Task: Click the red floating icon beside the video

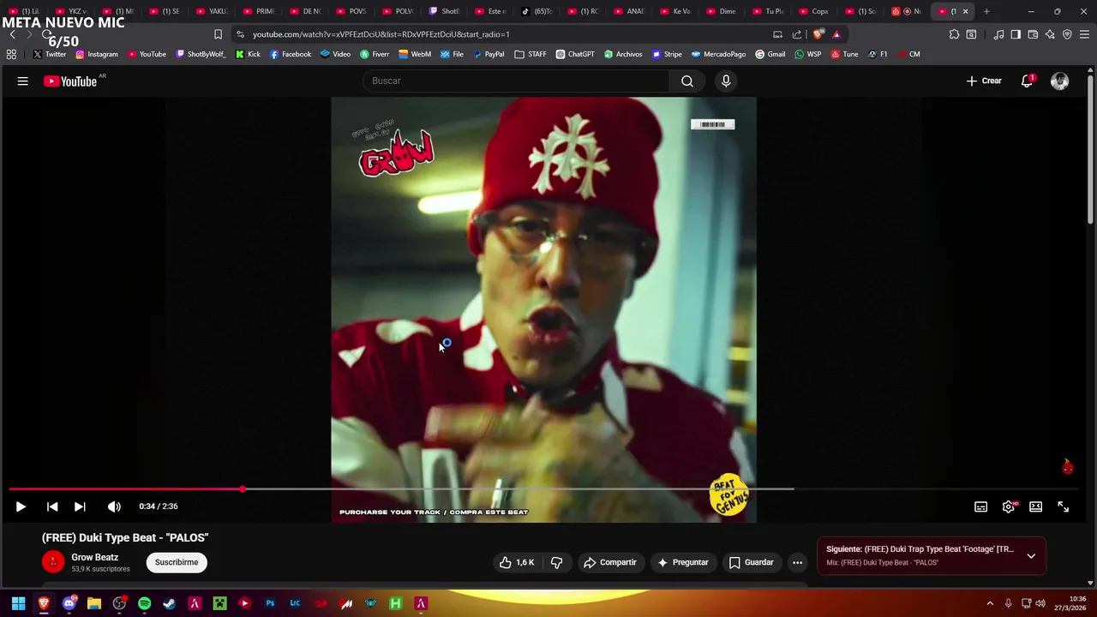Action: [1068, 466]
